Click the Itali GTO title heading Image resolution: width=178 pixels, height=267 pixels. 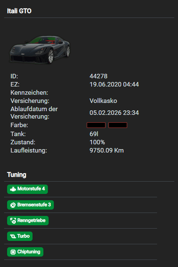tap(19, 11)
